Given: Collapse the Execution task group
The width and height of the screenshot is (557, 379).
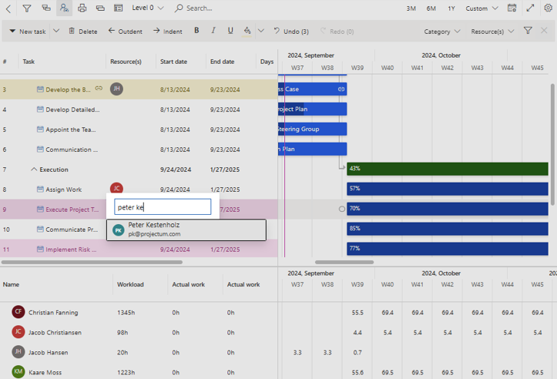Looking at the screenshot, I should [34, 169].
